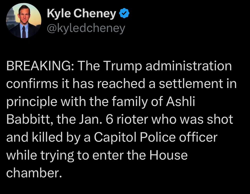
Task: Click the name "Ashli" in the tweet
Action: tap(180, 101)
